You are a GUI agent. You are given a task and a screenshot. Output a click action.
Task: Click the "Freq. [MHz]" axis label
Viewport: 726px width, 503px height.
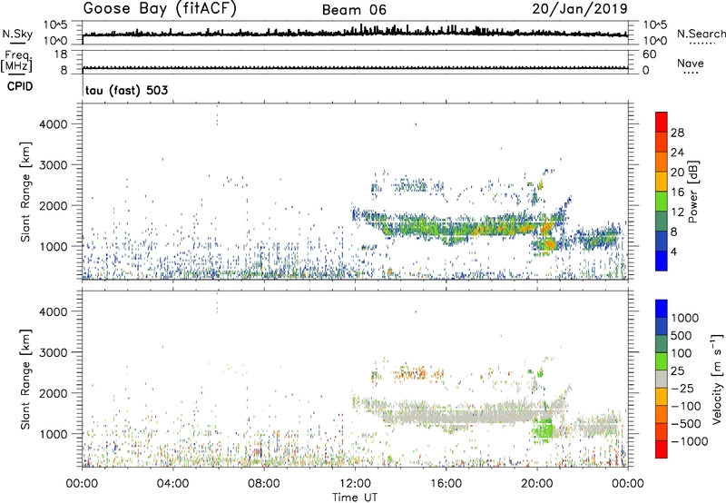click(16, 62)
